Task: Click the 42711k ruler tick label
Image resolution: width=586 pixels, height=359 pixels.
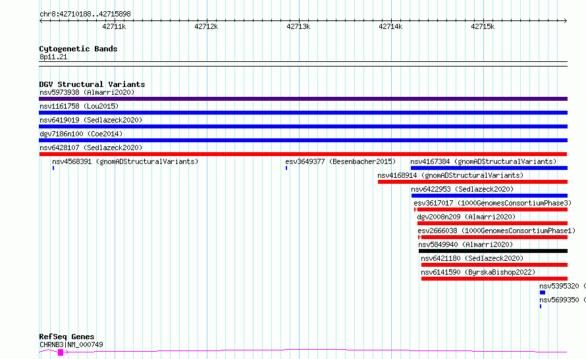Action: tap(114, 26)
